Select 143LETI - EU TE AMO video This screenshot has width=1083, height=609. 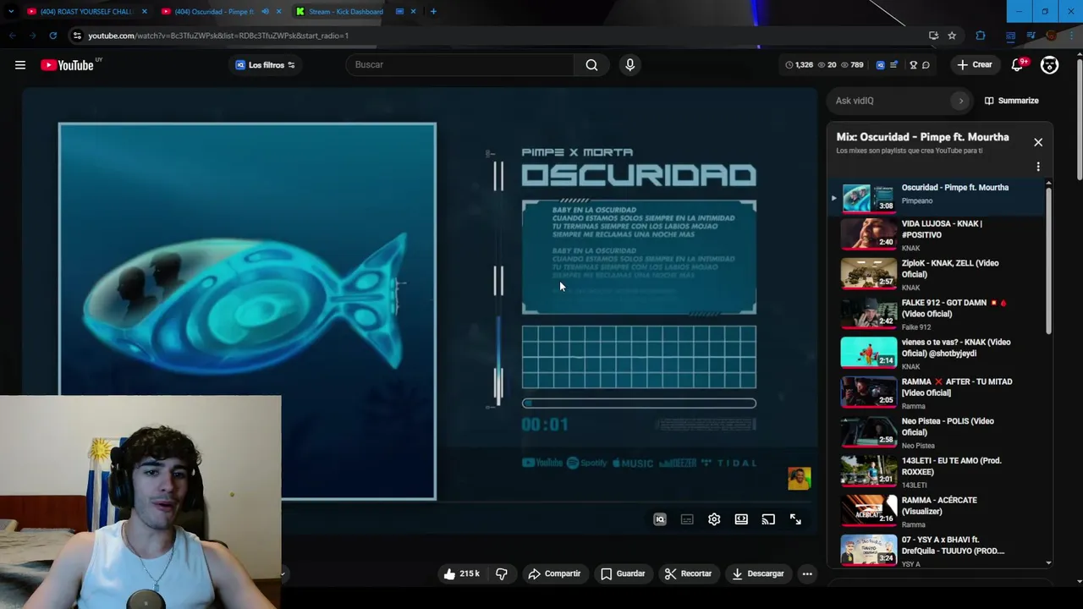click(x=937, y=472)
